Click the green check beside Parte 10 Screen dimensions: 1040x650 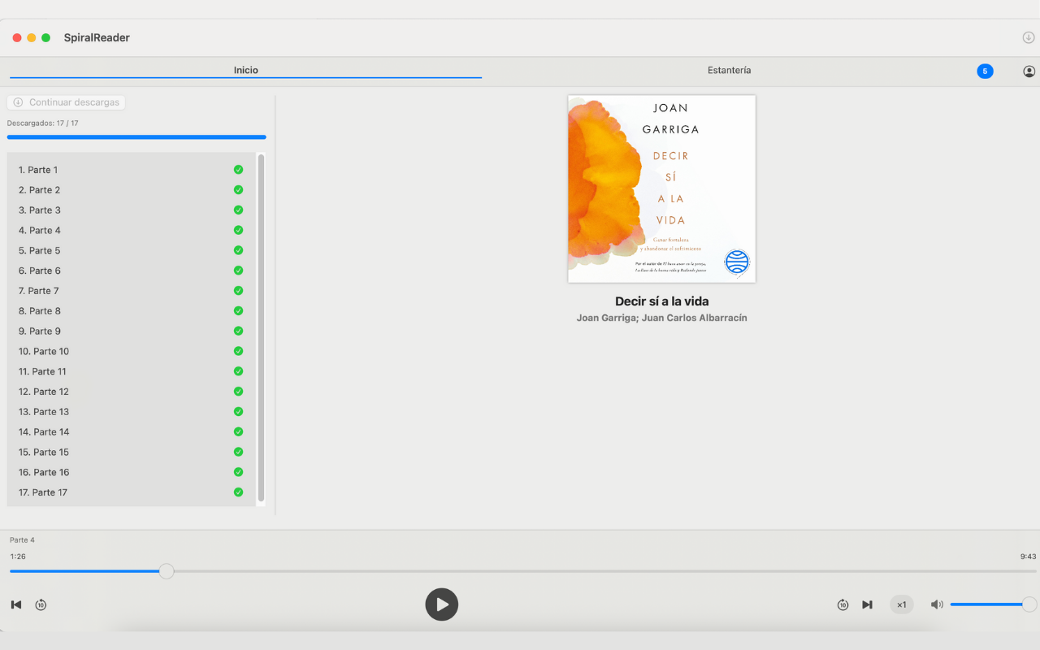click(x=238, y=352)
